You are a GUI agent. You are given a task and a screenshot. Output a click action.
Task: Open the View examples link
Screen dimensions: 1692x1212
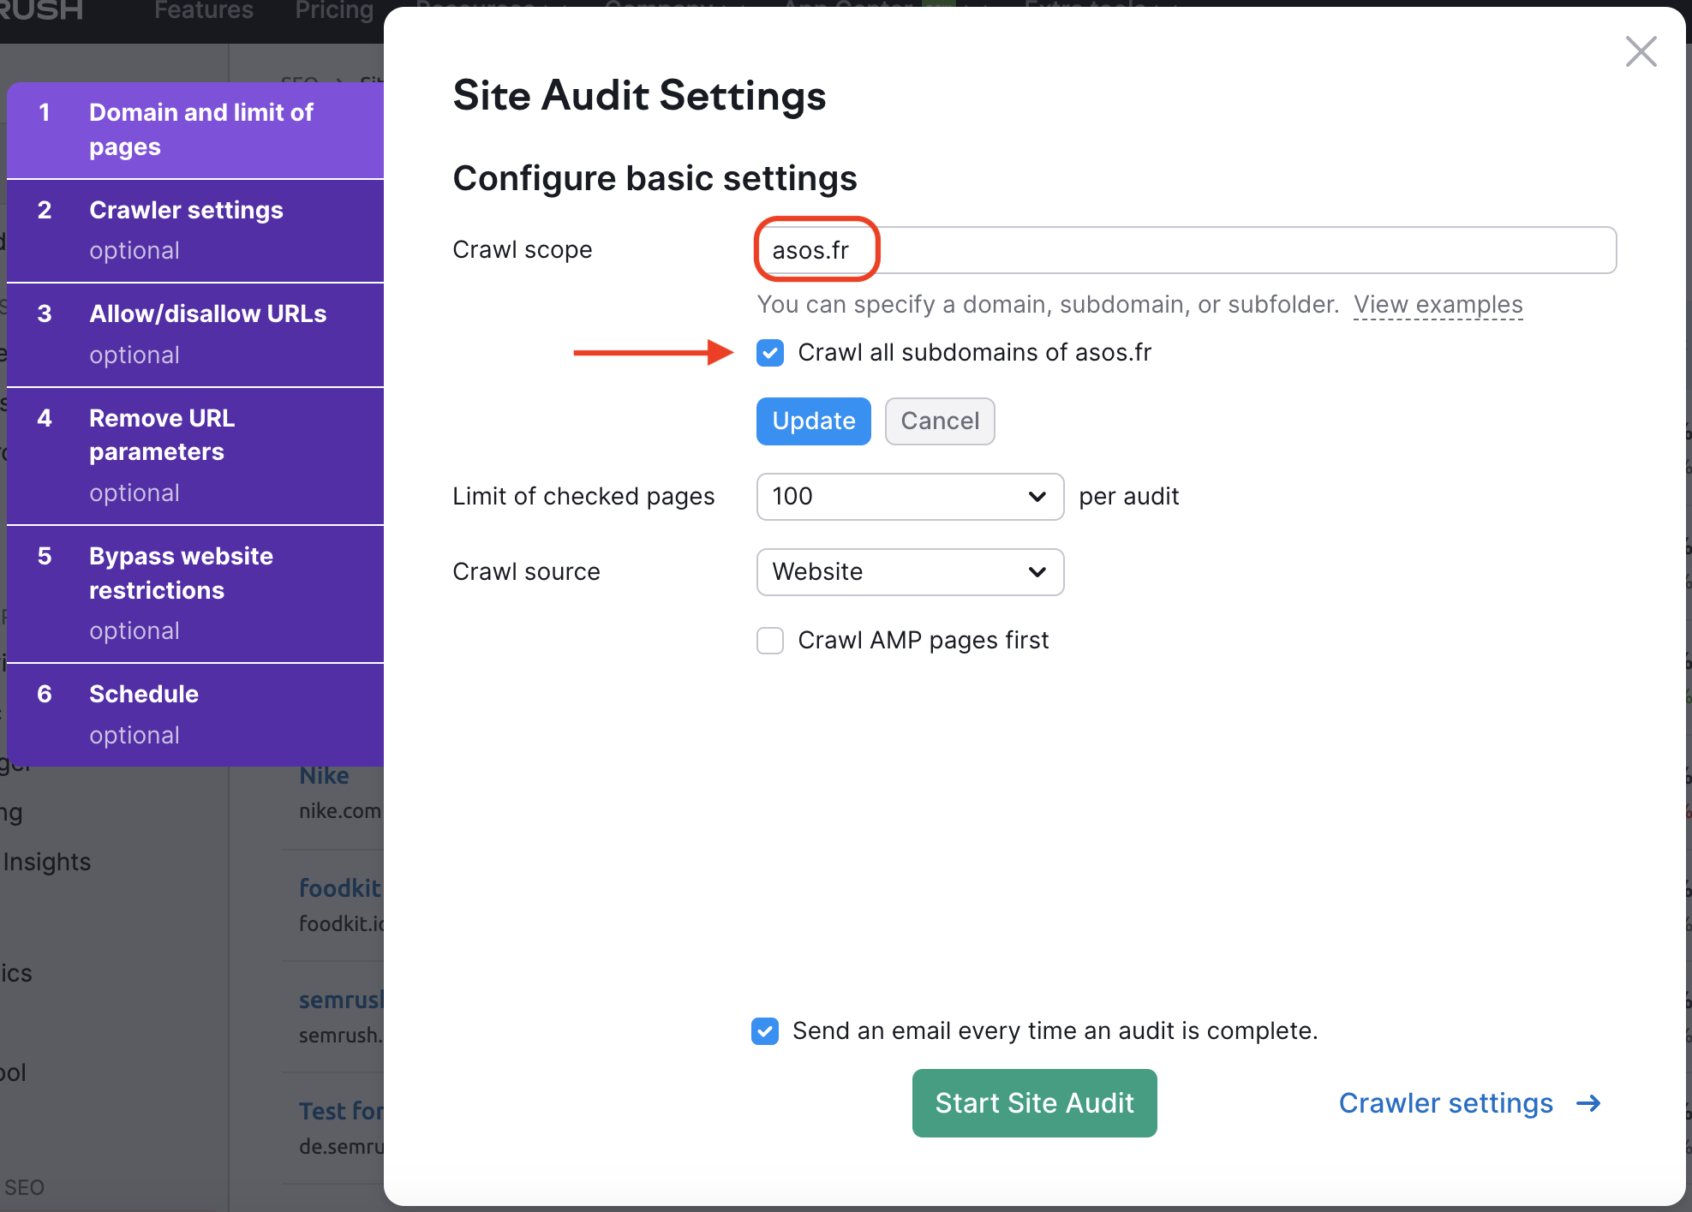pyautogui.click(x=1438, y=305)
